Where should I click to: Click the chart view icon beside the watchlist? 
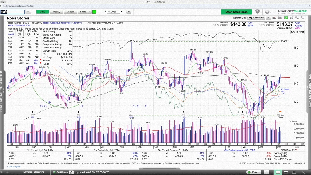pyautogui.click(x=274, y=18)
